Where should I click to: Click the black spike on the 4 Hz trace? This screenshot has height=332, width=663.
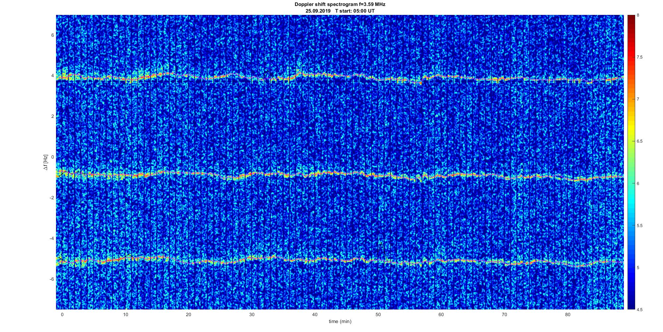(x=268, y=74)
